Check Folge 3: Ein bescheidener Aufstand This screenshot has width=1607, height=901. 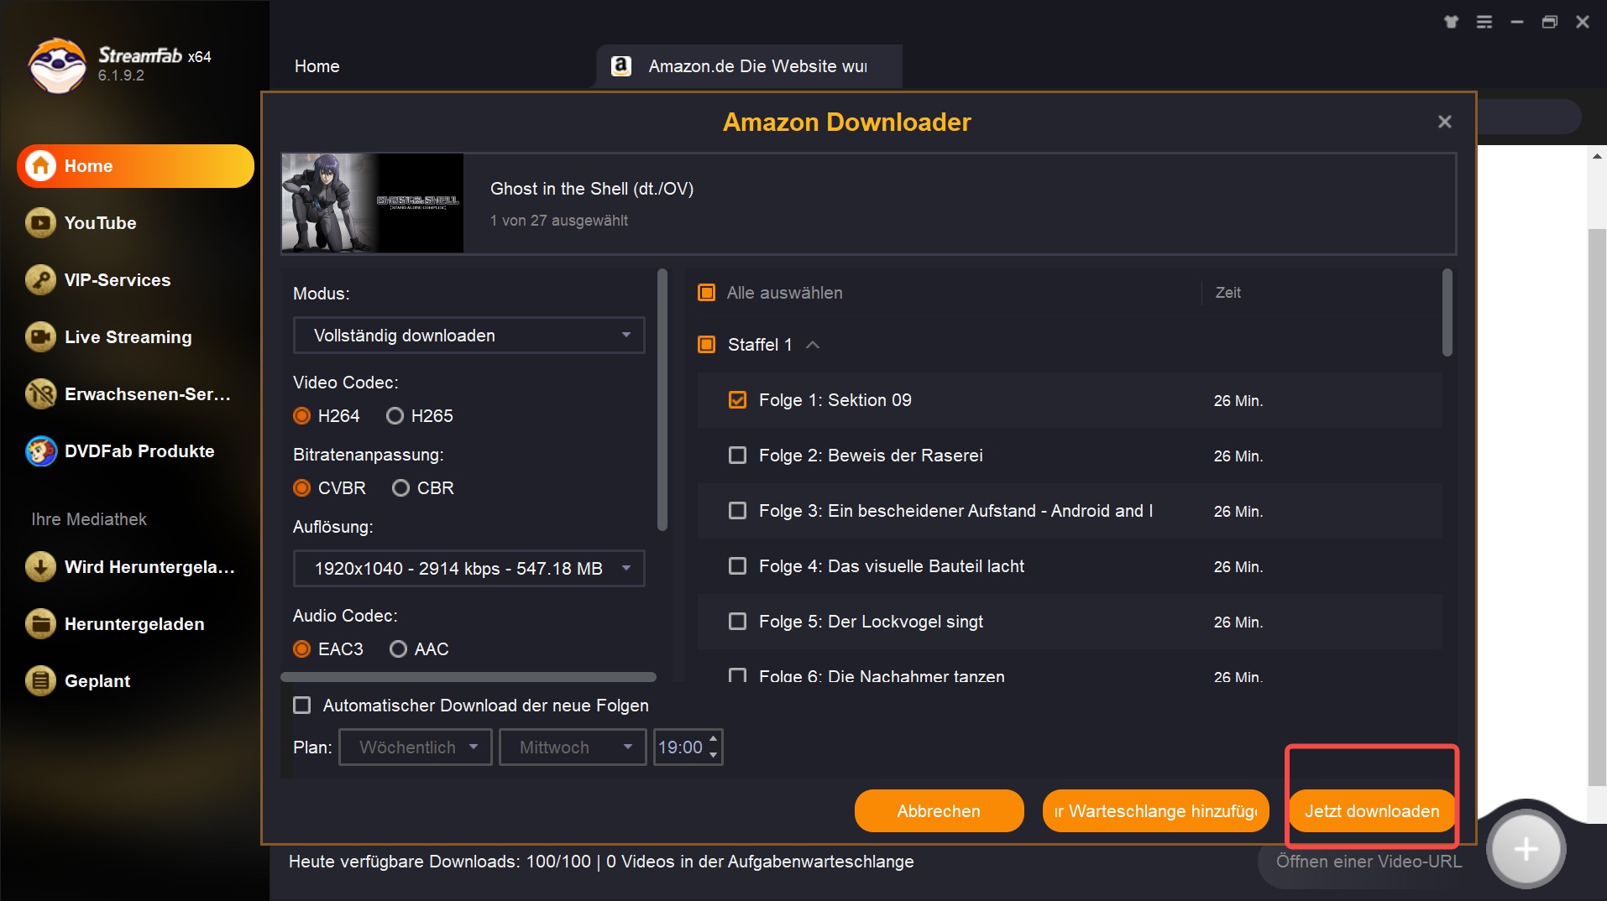737,511
